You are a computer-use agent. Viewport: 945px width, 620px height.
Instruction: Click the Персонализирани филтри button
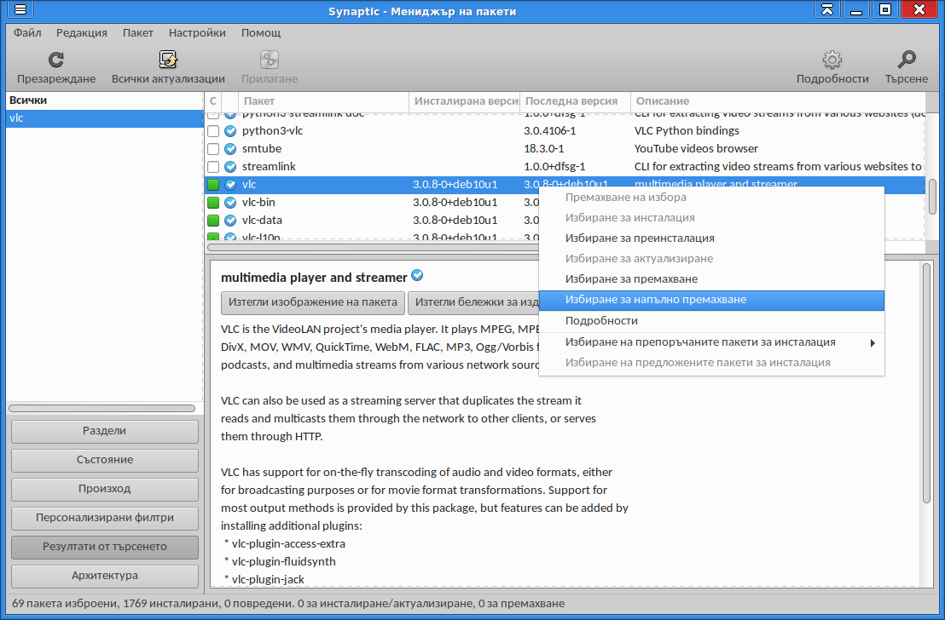105,518
